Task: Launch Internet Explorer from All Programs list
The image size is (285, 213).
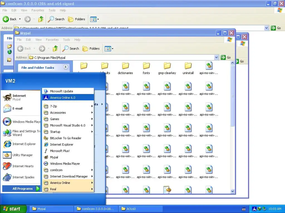Action: coord(68,144)
